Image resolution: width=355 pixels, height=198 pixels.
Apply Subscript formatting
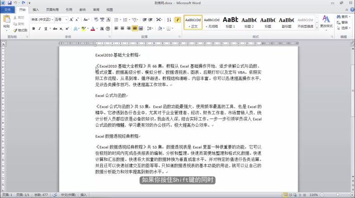[x=61, y=29]
